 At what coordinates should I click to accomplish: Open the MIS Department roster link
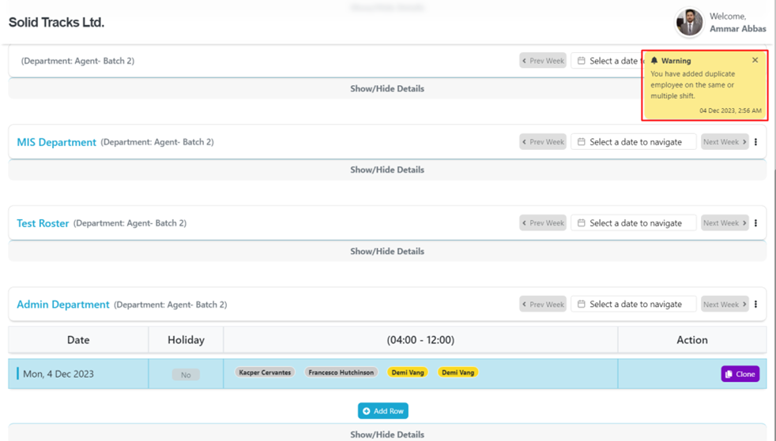coord(57,143)
